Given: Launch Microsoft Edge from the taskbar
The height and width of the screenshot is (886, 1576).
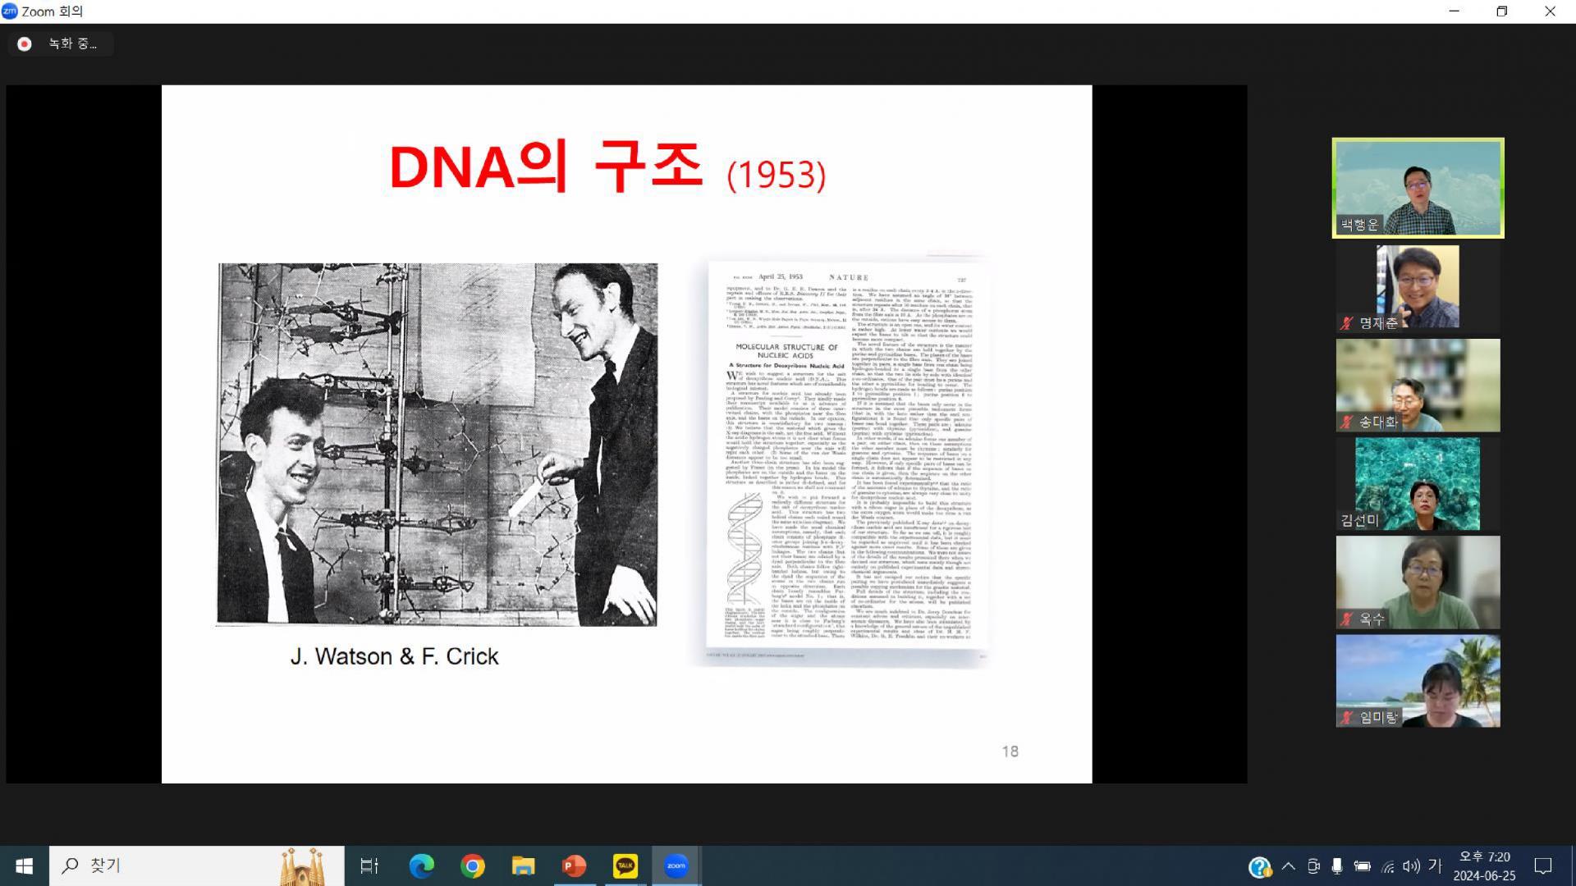Looking at the screenshot, I should point(421,865).
